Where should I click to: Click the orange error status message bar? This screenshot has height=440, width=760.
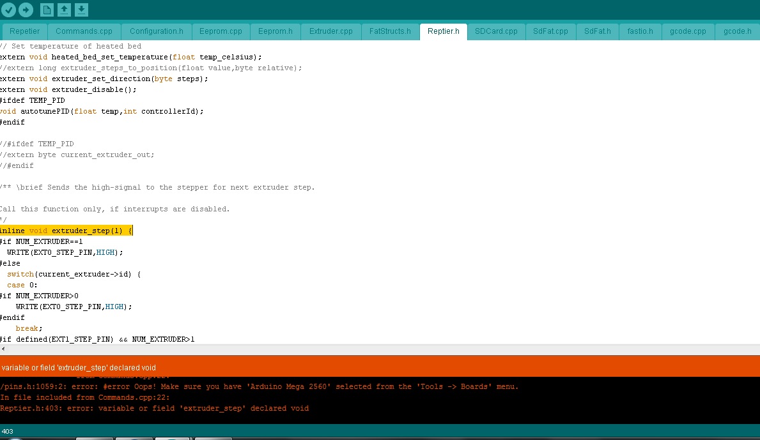(x=380, y=367)
